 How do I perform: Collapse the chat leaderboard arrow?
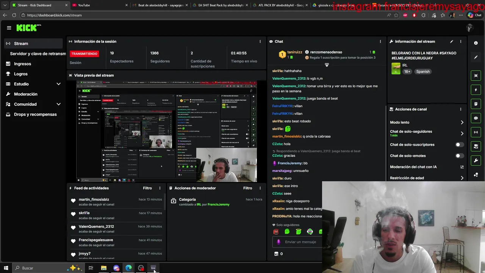[x=327, y=65]
